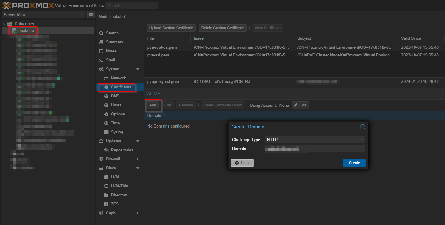Image resolution: width=445 pixels, height=225 pixels.
Task: Click the Proxmox logo in the header
Action: (28, 6)
